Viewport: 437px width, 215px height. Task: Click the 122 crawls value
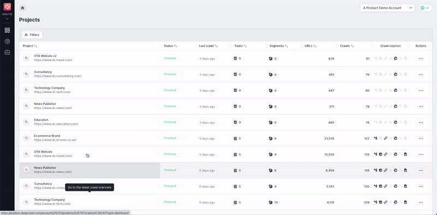[x=367, y=138]
